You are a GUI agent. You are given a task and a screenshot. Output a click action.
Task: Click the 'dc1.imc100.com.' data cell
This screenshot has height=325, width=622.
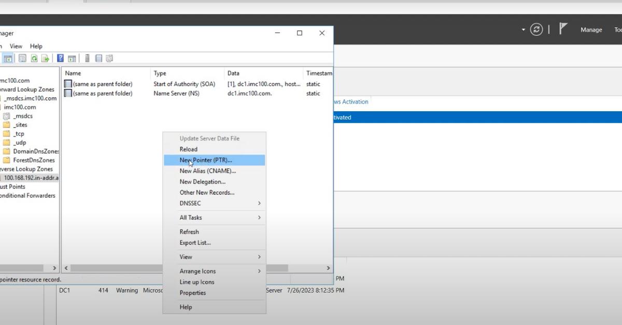click(250, 94)
